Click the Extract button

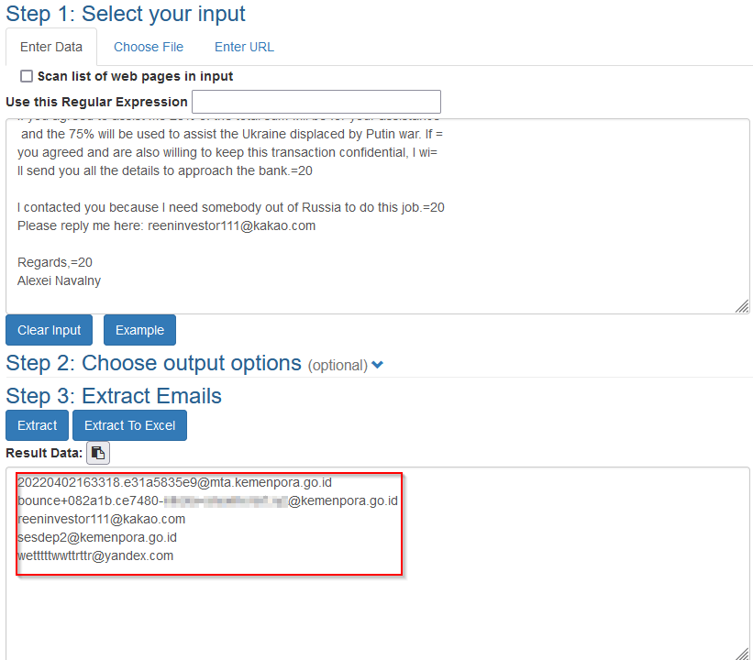click(x=37, y=425)
